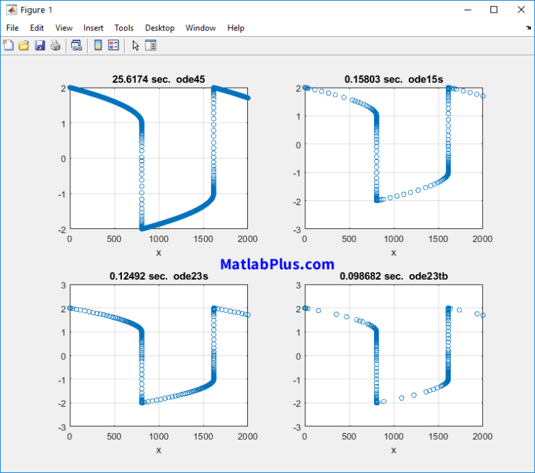
Task: Open the Desktop menu
Action: point(160,28)
